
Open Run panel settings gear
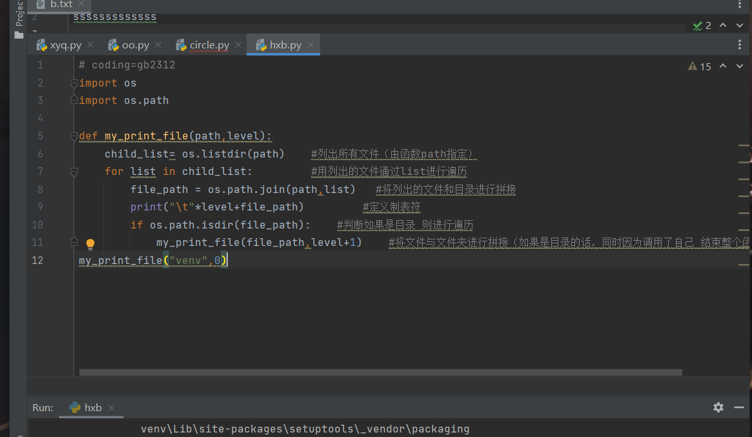(x=718, y=407)
